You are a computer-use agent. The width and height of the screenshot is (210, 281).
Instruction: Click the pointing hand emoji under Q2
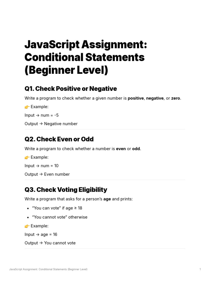[x=27, y=157]
